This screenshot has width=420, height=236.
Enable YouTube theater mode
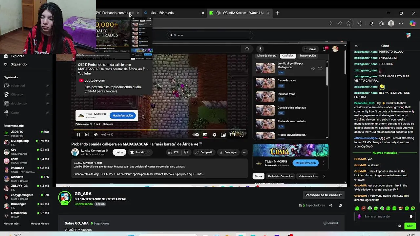click(x=232, y=135)
